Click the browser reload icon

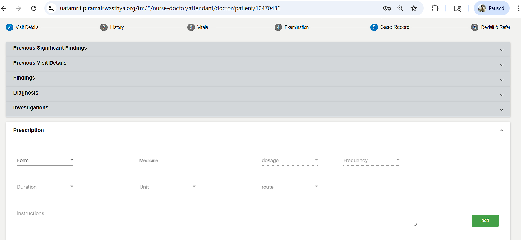[x=34, y=8]
